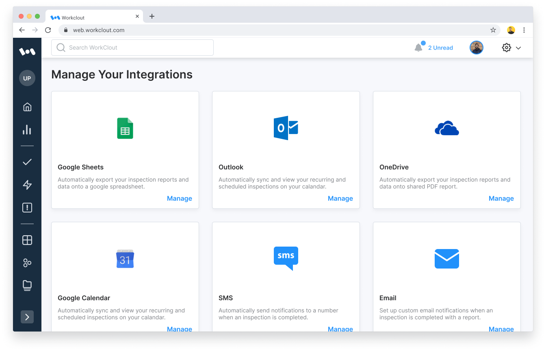Open Chrome profile avatar

coord(511,30)
